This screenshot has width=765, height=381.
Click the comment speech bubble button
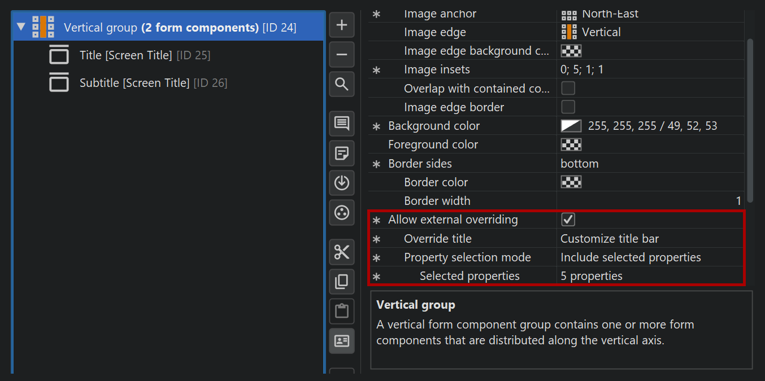tap(342, 124)
